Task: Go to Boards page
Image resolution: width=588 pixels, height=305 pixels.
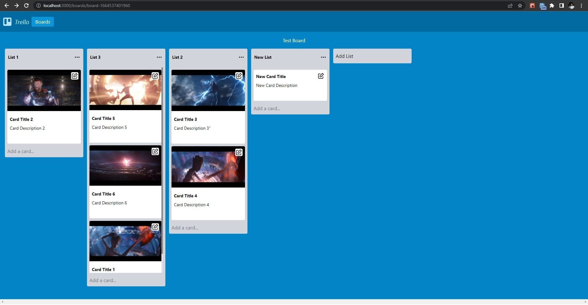Action: [x=43, y=22]
